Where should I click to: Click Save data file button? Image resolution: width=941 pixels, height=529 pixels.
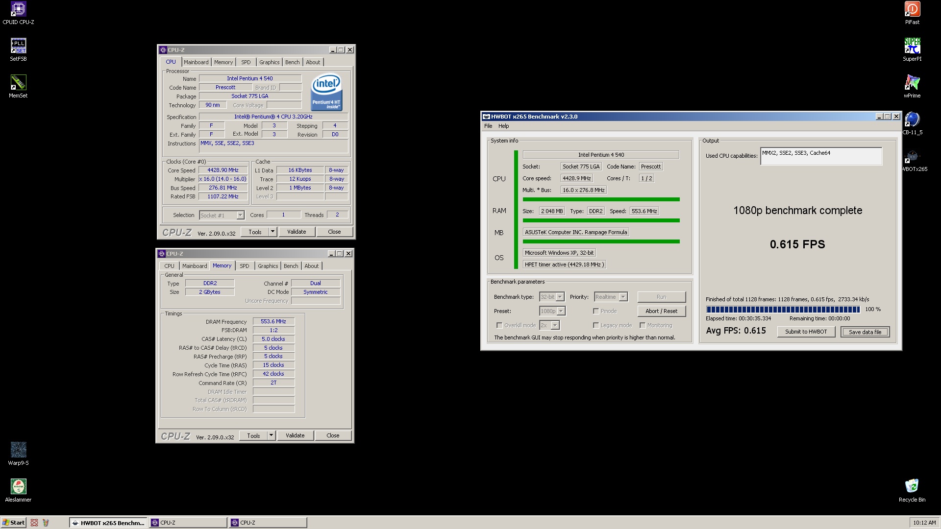pyautogui.click(x=865, y=332)
